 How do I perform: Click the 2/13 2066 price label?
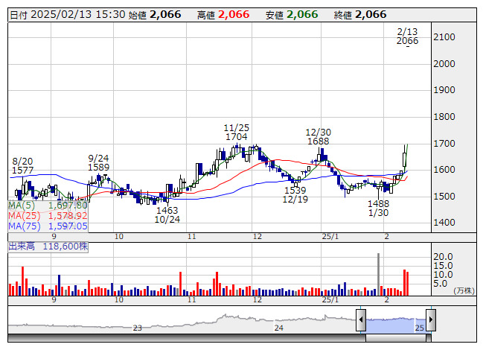(x=407, y=36)
